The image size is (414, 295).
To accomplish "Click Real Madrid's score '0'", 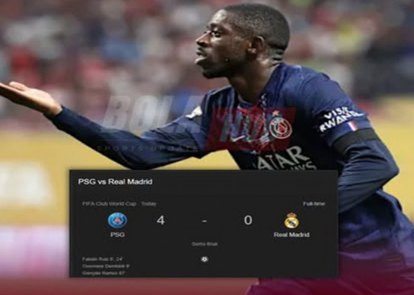I will [248, 220].
